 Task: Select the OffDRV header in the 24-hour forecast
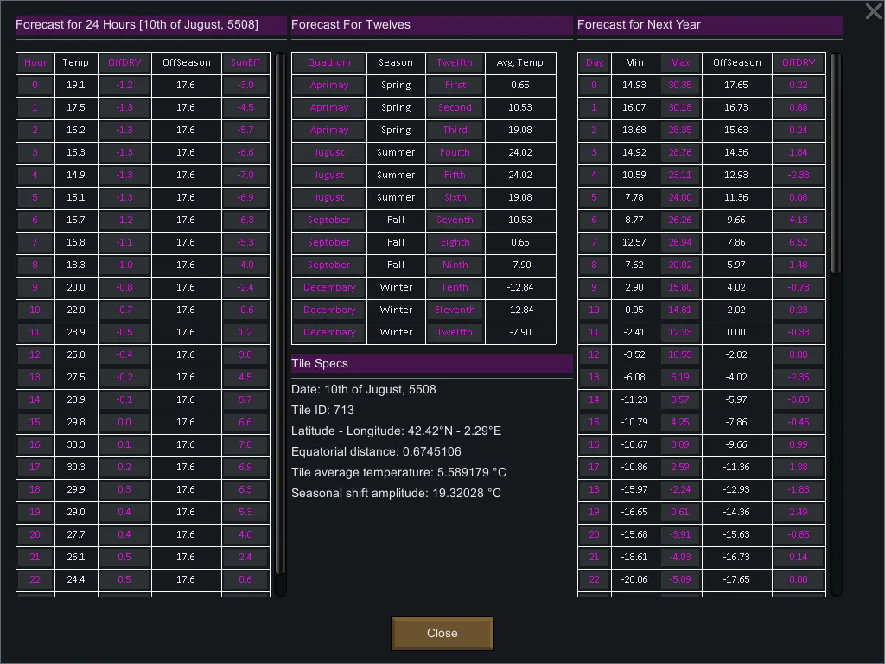124,62
